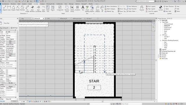
Task: Select the Spot Coordinate tool
Action: click(38, 9)
